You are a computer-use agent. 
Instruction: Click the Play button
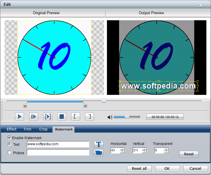(20, 117)
